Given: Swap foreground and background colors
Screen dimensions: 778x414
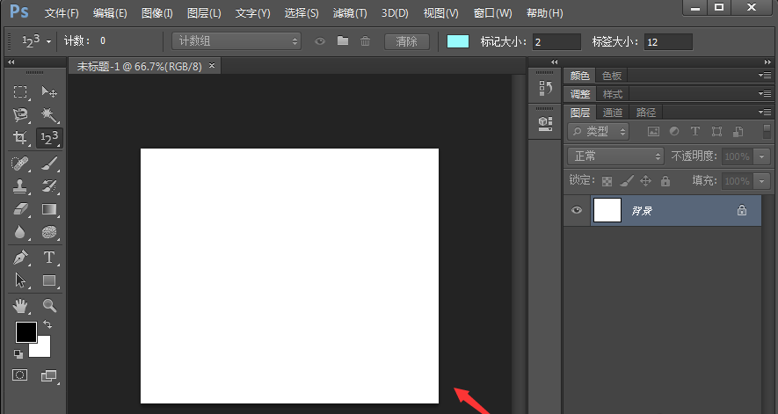Looking at the screenshot, I should [47, 325].
